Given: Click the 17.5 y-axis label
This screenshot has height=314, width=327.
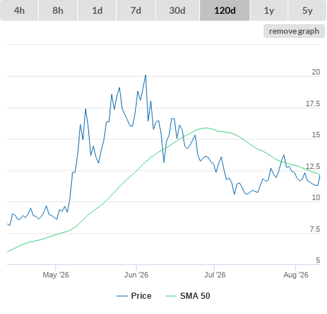Looking at the screenshot, I should coord(313,104).
